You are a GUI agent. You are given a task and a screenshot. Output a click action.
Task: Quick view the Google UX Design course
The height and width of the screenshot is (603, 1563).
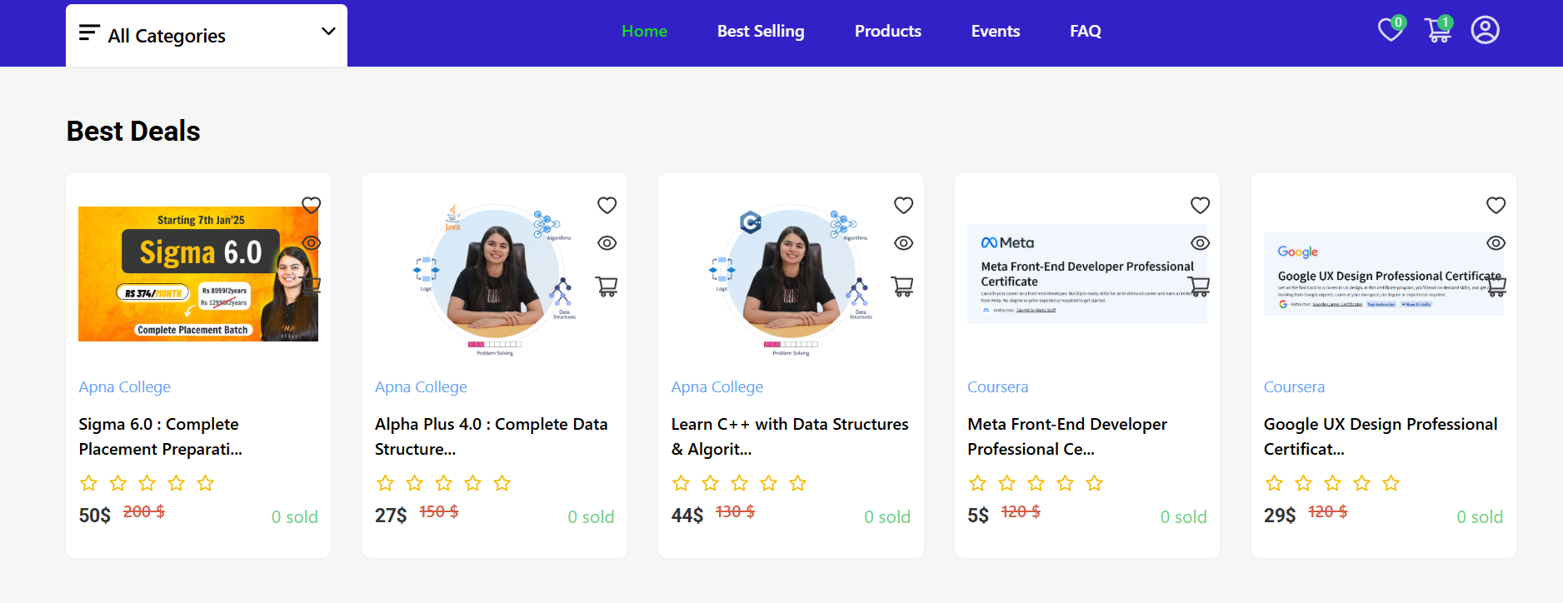coord(1496,243)
